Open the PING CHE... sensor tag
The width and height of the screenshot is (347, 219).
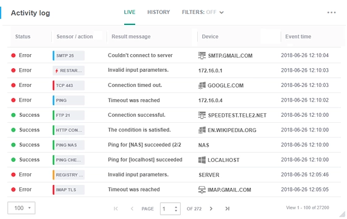[x=69, y=160]
